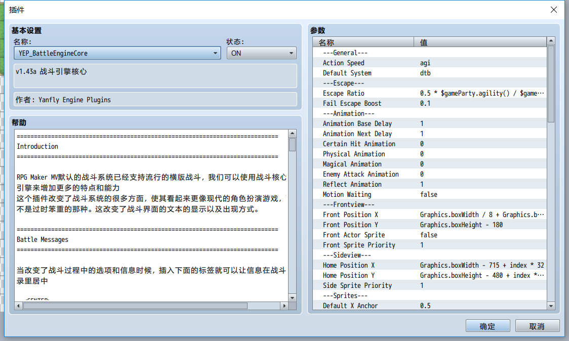This screenshot has height=341, width=569.
Task: Select the Default System parameter row
Action: pos(430,73)
